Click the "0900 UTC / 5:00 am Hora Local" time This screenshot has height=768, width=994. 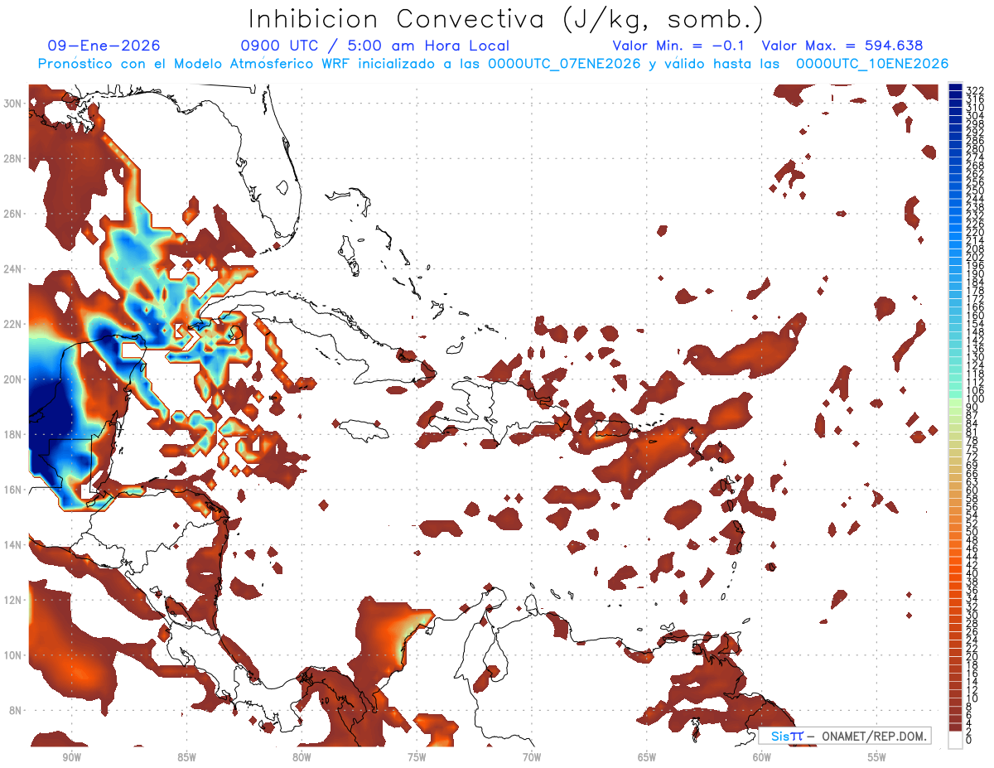(374, 46)
